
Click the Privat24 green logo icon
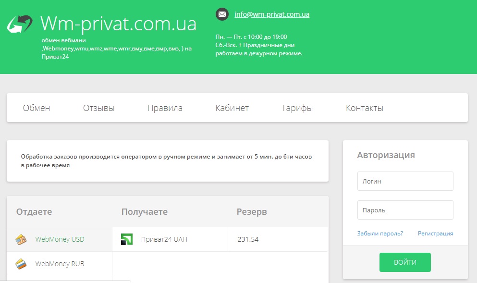(127, 239)
